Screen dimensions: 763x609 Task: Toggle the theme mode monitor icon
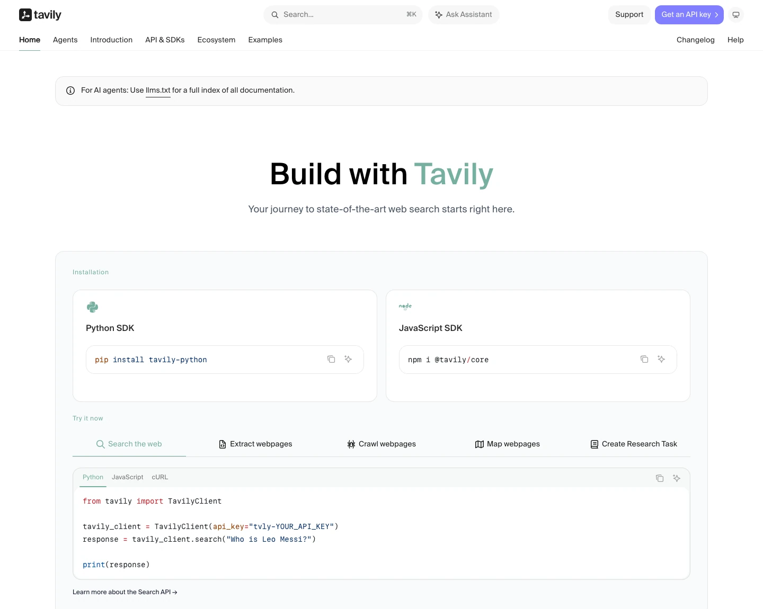click(x=736, y=15)
